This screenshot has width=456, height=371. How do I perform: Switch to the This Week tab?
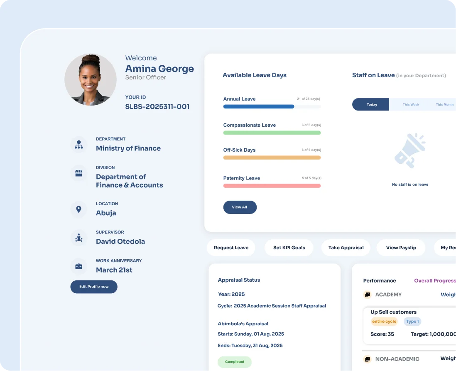pos(410,105)
